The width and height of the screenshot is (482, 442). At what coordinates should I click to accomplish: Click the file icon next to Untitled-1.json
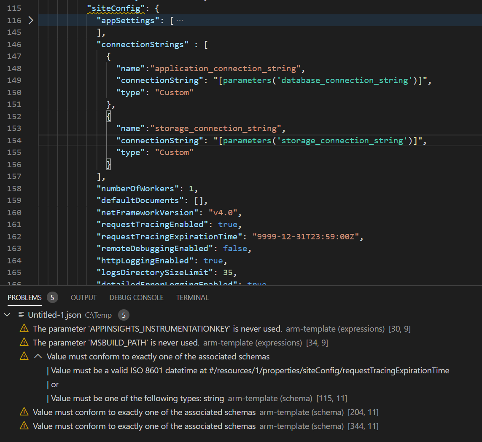tap(20, 314)
